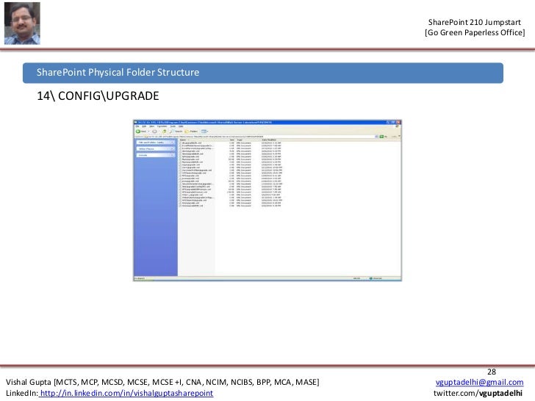Collapse the File and Folder Tasks panel

172,142
